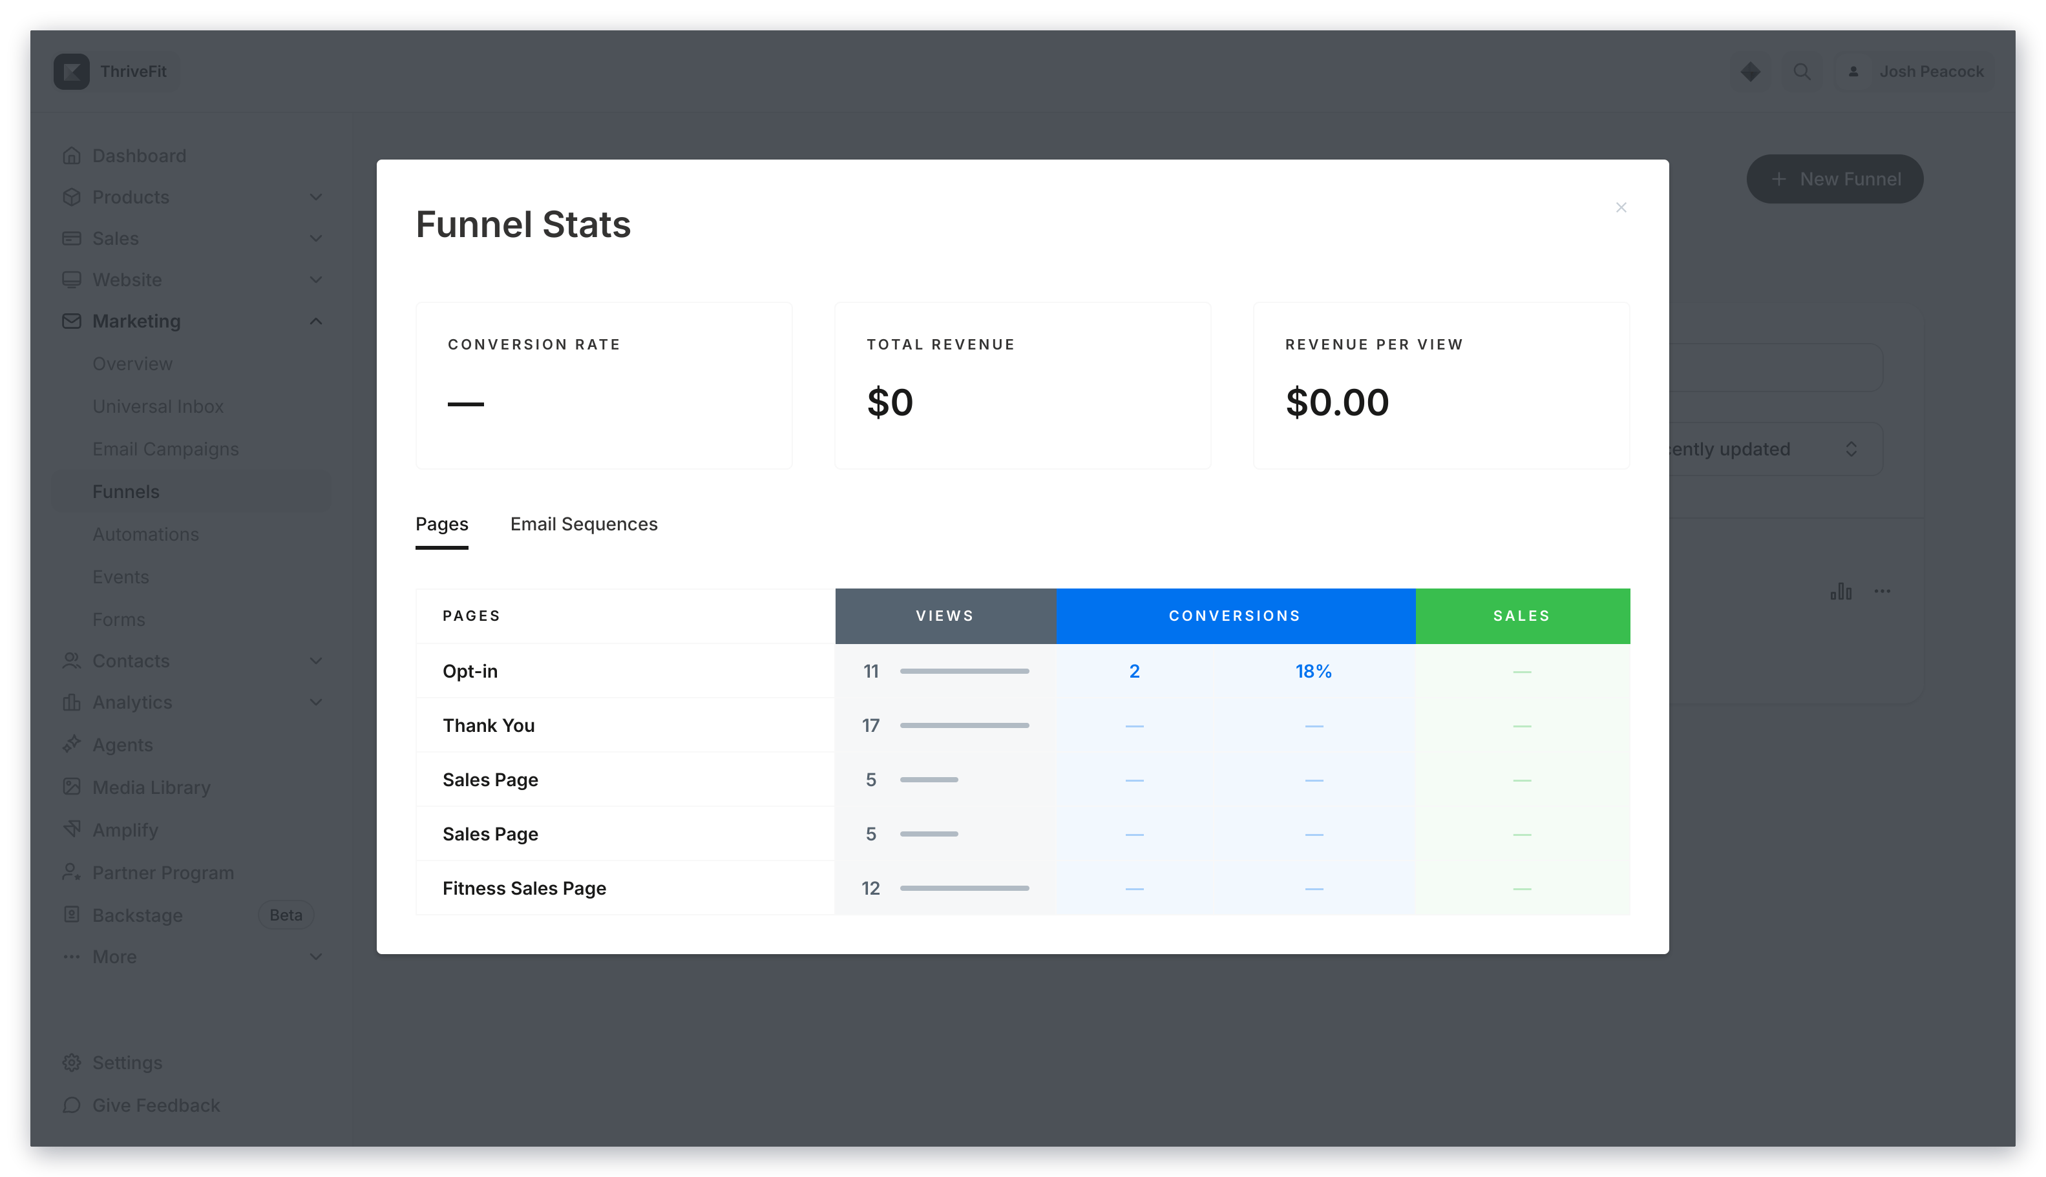Click the Opt-in conversions count 2
The width and height of the screenshot is (2046, 1177).
1134,671
